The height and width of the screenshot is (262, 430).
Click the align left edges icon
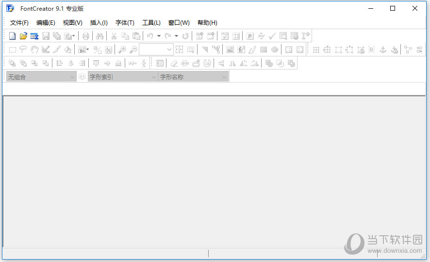click(59, 64)
